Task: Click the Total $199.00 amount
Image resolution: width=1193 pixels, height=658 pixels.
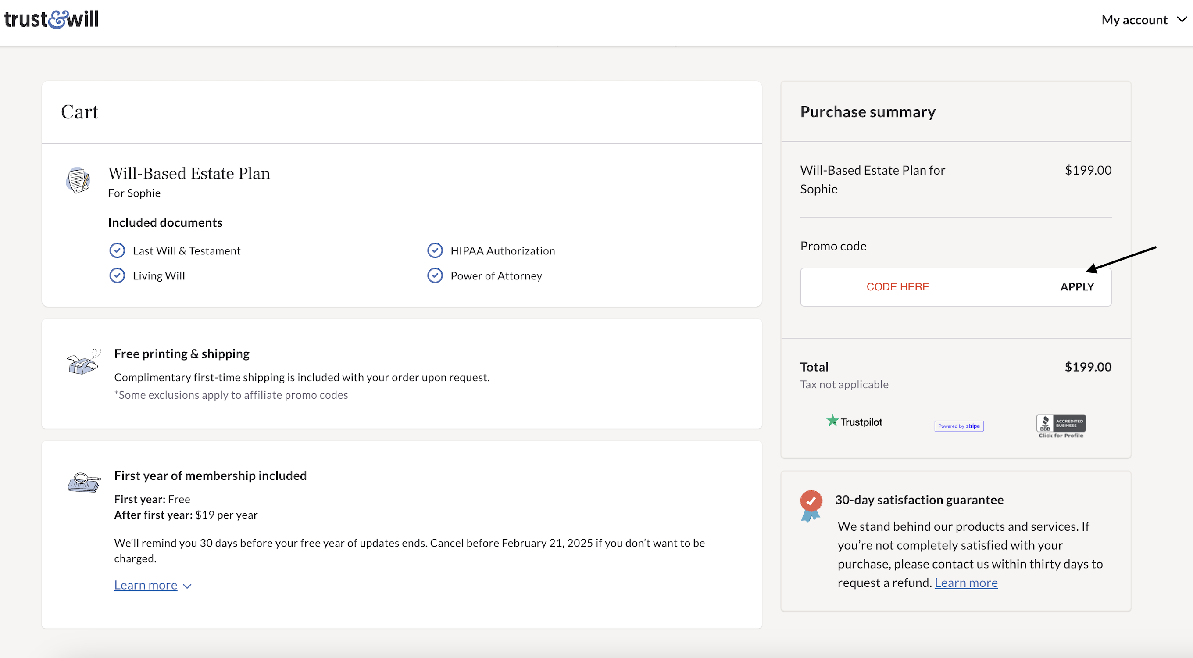Action: click(1088, 367)
